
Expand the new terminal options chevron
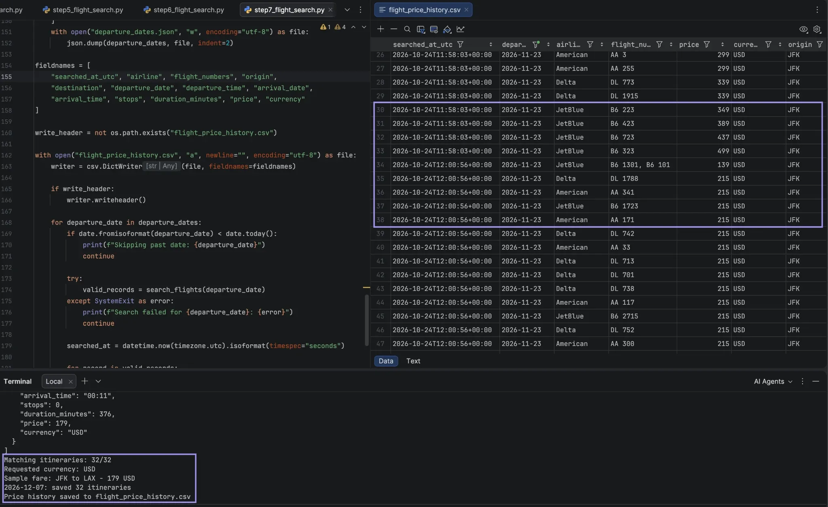click(x=98, y=381)
